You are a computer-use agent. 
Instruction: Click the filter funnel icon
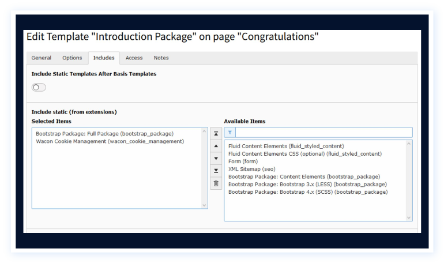(229, 132)
